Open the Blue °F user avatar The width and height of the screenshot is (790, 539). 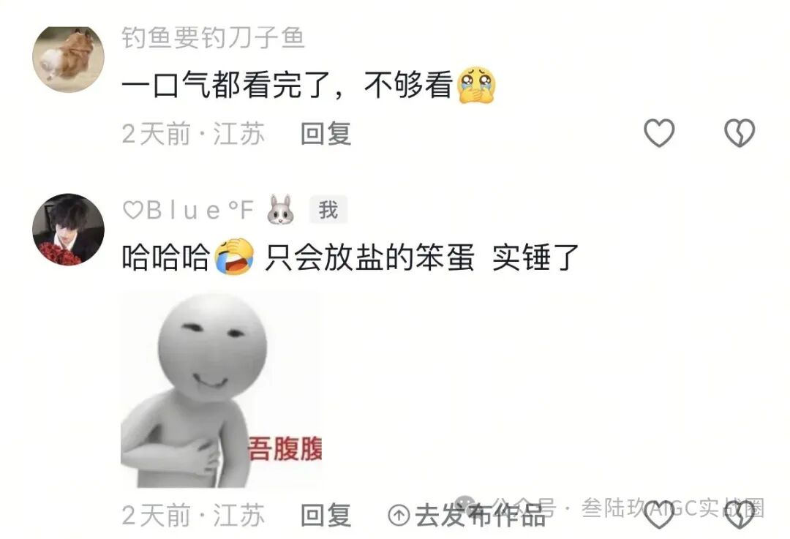[x=68, y=229]
